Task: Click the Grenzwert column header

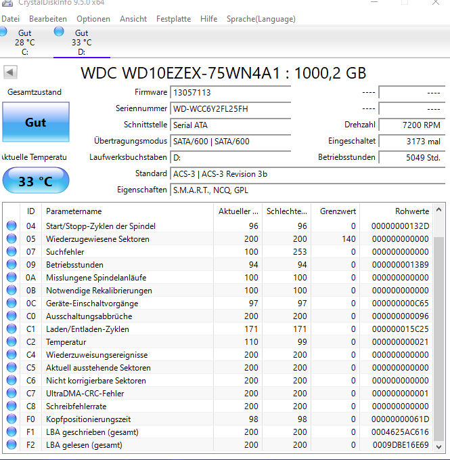Action: (x=336, y=211)
